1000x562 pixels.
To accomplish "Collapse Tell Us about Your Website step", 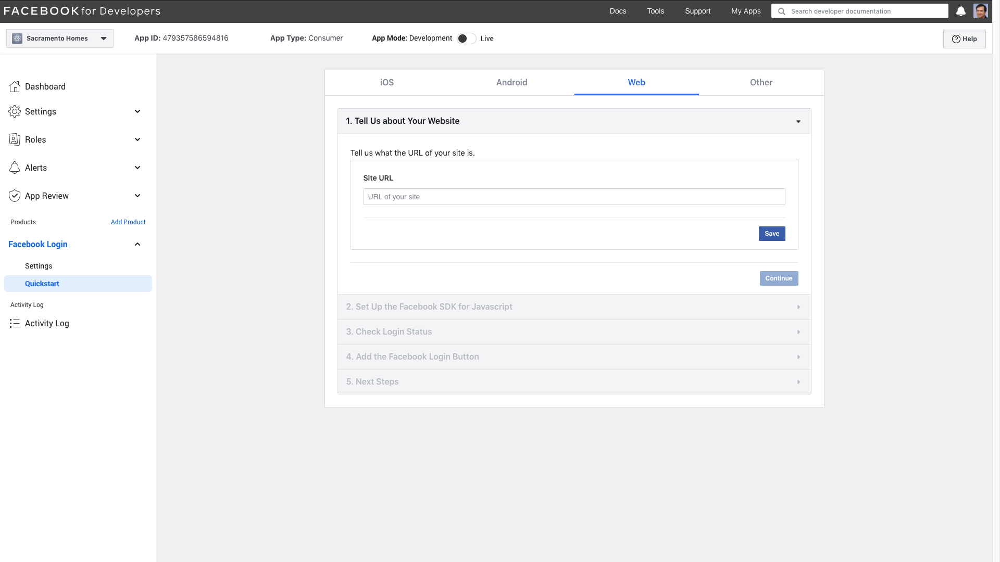I will coord(574,121).
